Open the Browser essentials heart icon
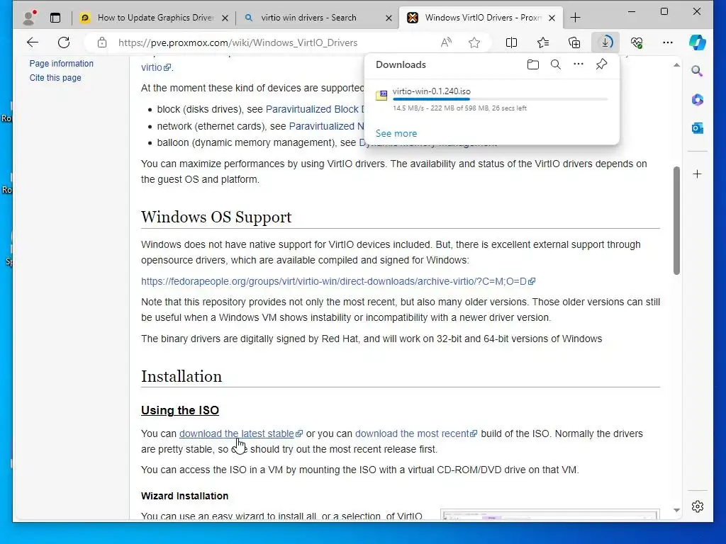This screenshot has height=544, width=726. pyautogui.click(x=637, y=42)
